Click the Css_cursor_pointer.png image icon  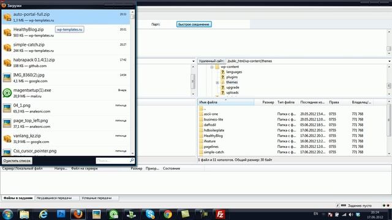(x=7, y=152)
